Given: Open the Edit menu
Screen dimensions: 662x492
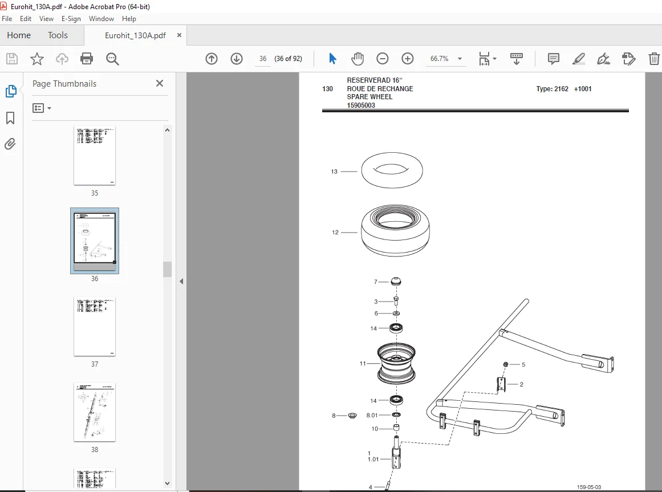Looking at the screenshot, I should 25,19.
